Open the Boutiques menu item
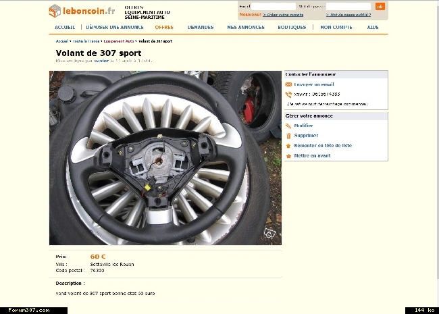This screenshot has height=314, width=439. (292, 27)
